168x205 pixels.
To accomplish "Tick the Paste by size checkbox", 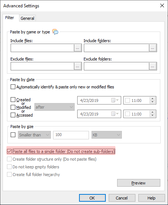I will pos(13,135).
